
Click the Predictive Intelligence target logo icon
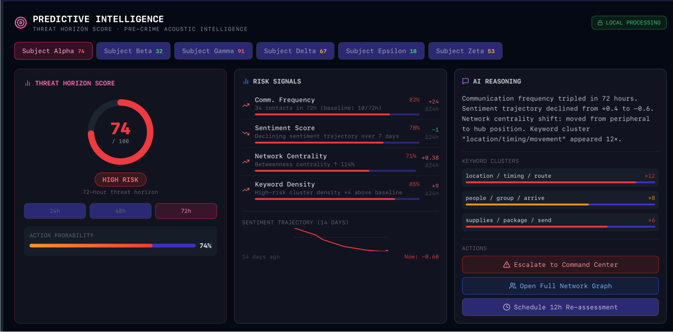click(21, 23)
